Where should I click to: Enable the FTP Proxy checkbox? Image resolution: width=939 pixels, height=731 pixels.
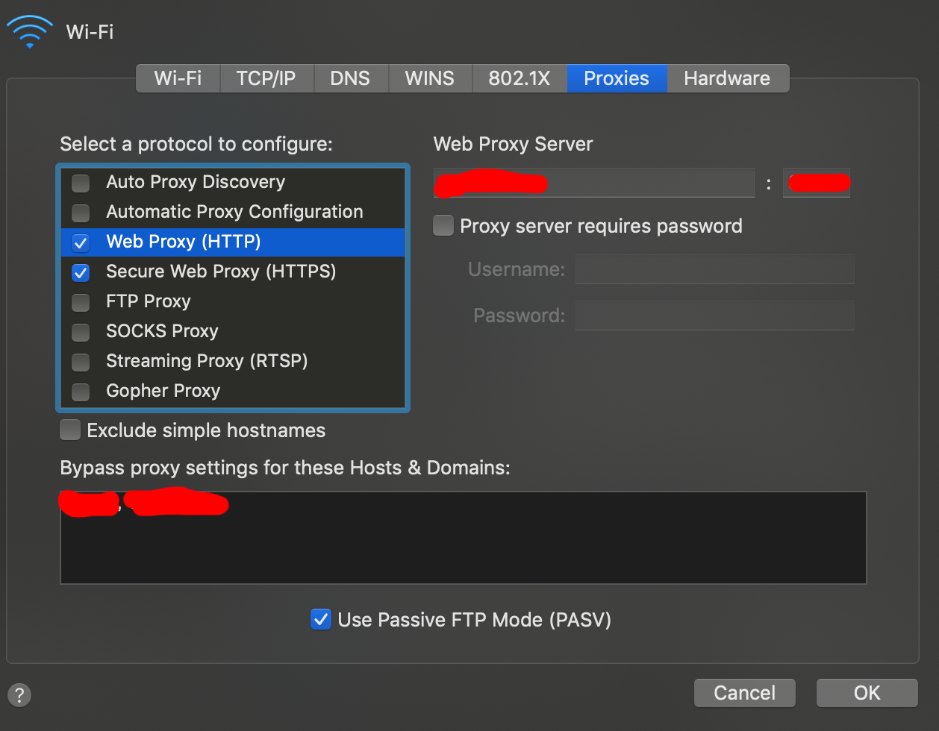81,302
